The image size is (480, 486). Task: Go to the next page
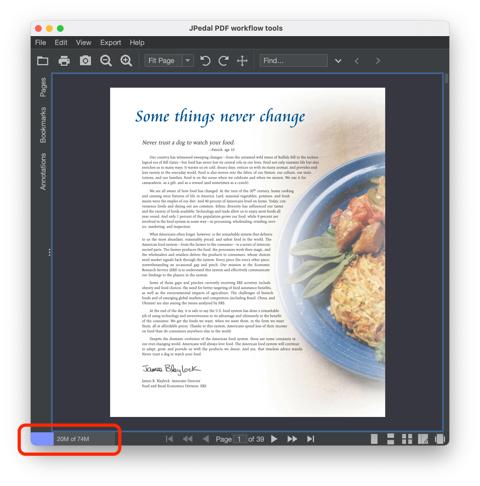274,439
